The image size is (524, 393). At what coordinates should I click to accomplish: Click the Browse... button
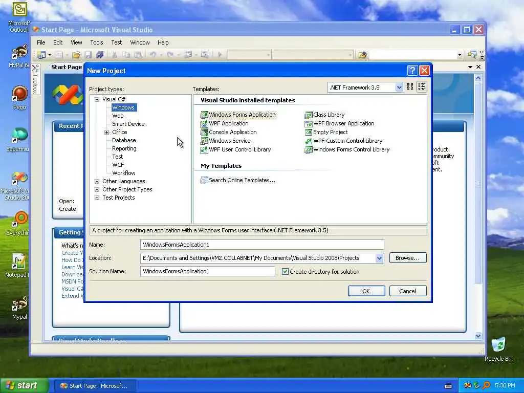click(408, 258)
